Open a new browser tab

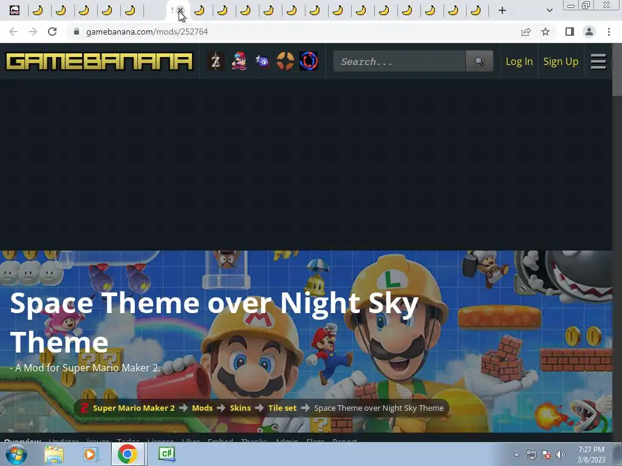pos(502,11)
